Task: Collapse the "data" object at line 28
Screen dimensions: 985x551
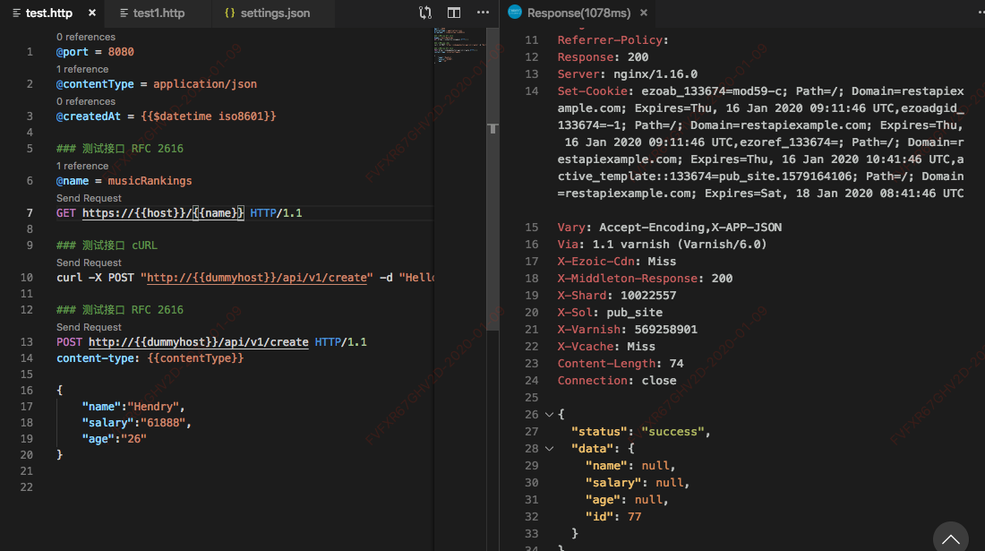Action: 549,449
